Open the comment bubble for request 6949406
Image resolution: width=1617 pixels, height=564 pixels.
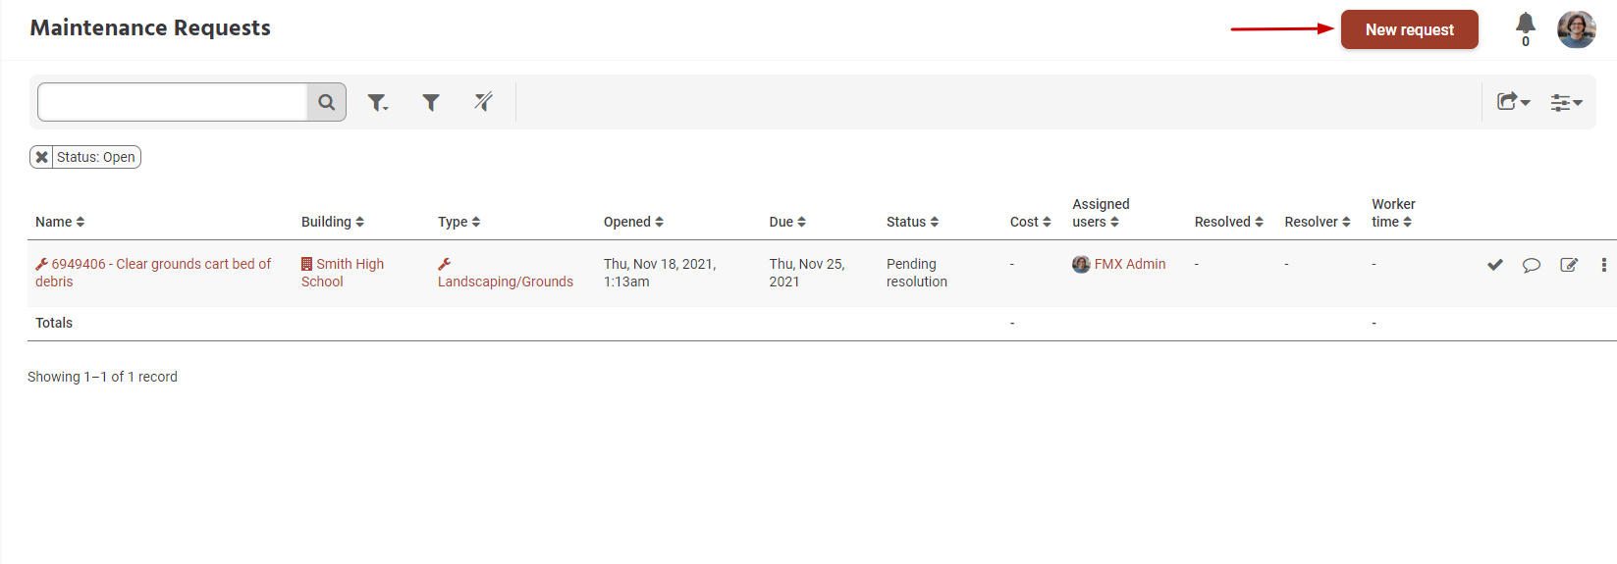(1531, 265)
